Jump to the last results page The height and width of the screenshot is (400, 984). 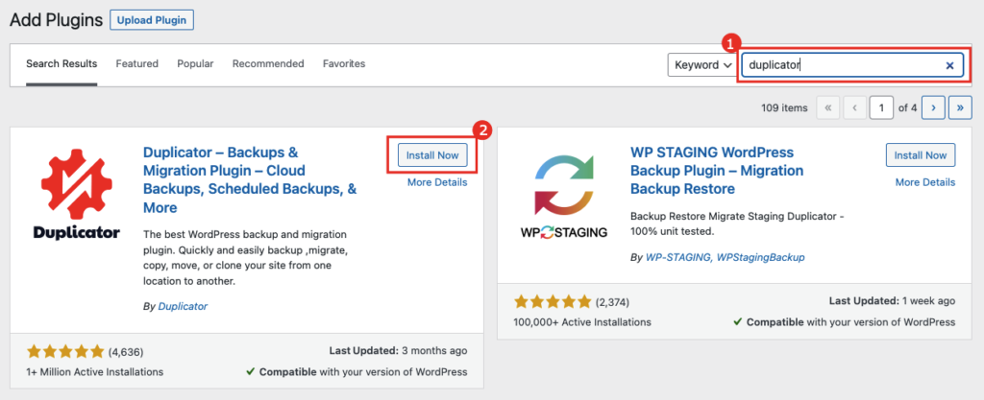[x=960, y=107]
